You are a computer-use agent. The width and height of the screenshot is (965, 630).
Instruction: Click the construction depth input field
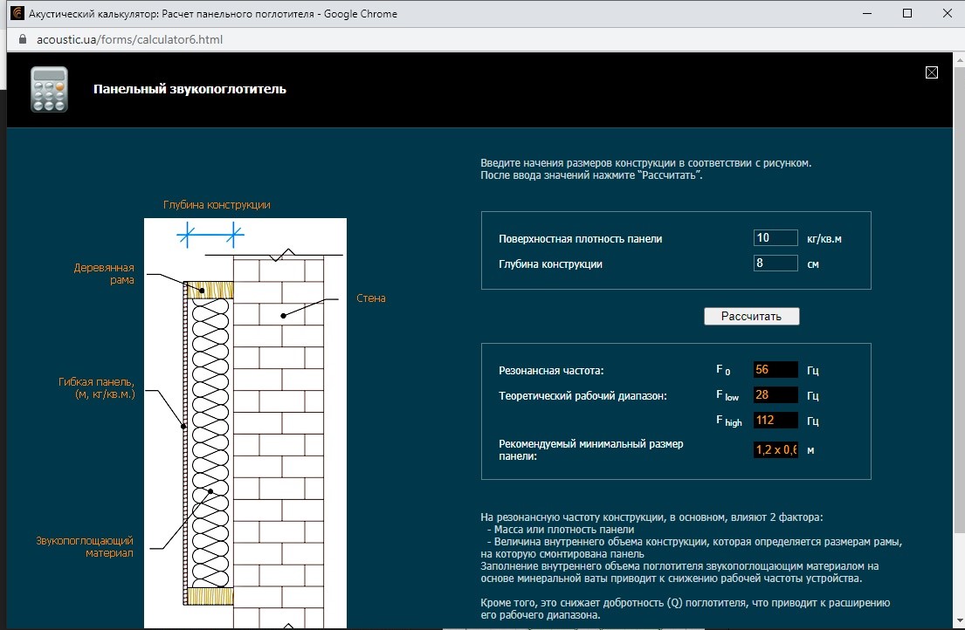(775, 263)
